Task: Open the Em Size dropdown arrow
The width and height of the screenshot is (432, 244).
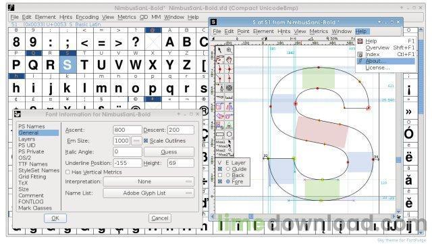Action: click(x=136, y=141)
